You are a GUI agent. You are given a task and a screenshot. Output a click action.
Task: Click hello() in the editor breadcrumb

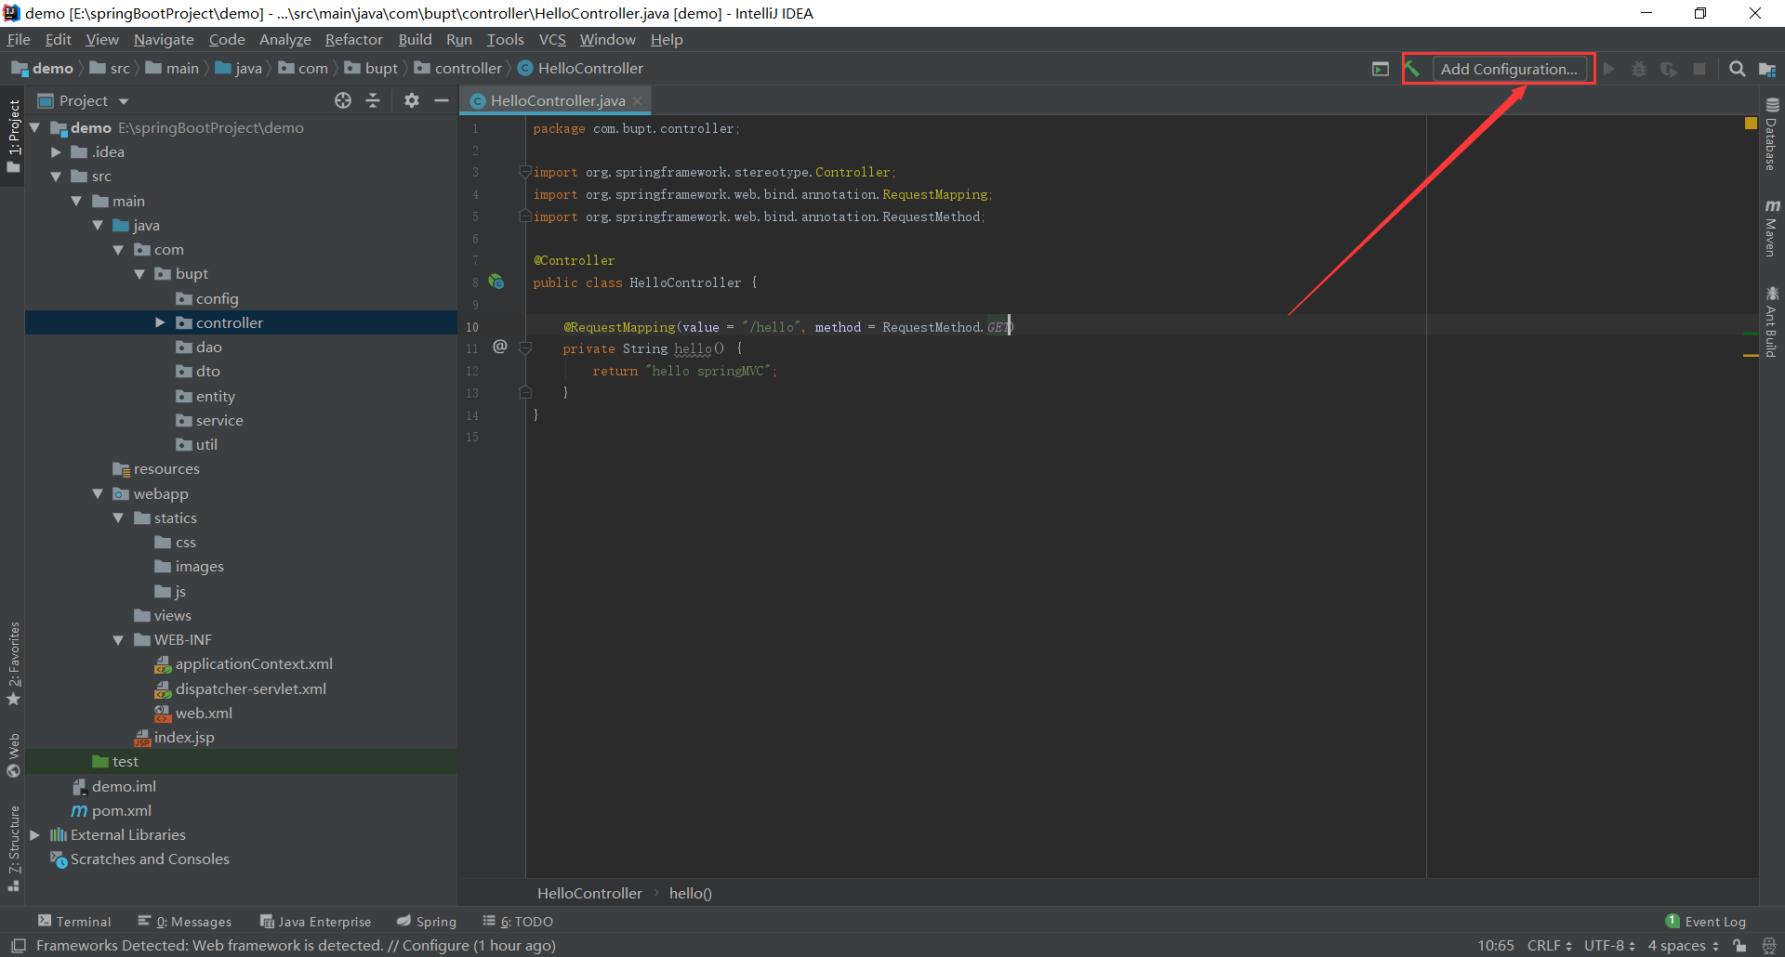[691, 893]
